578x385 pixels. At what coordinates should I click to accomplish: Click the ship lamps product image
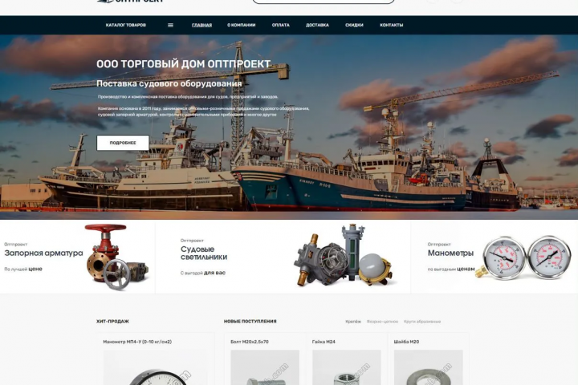pos(346,255)
